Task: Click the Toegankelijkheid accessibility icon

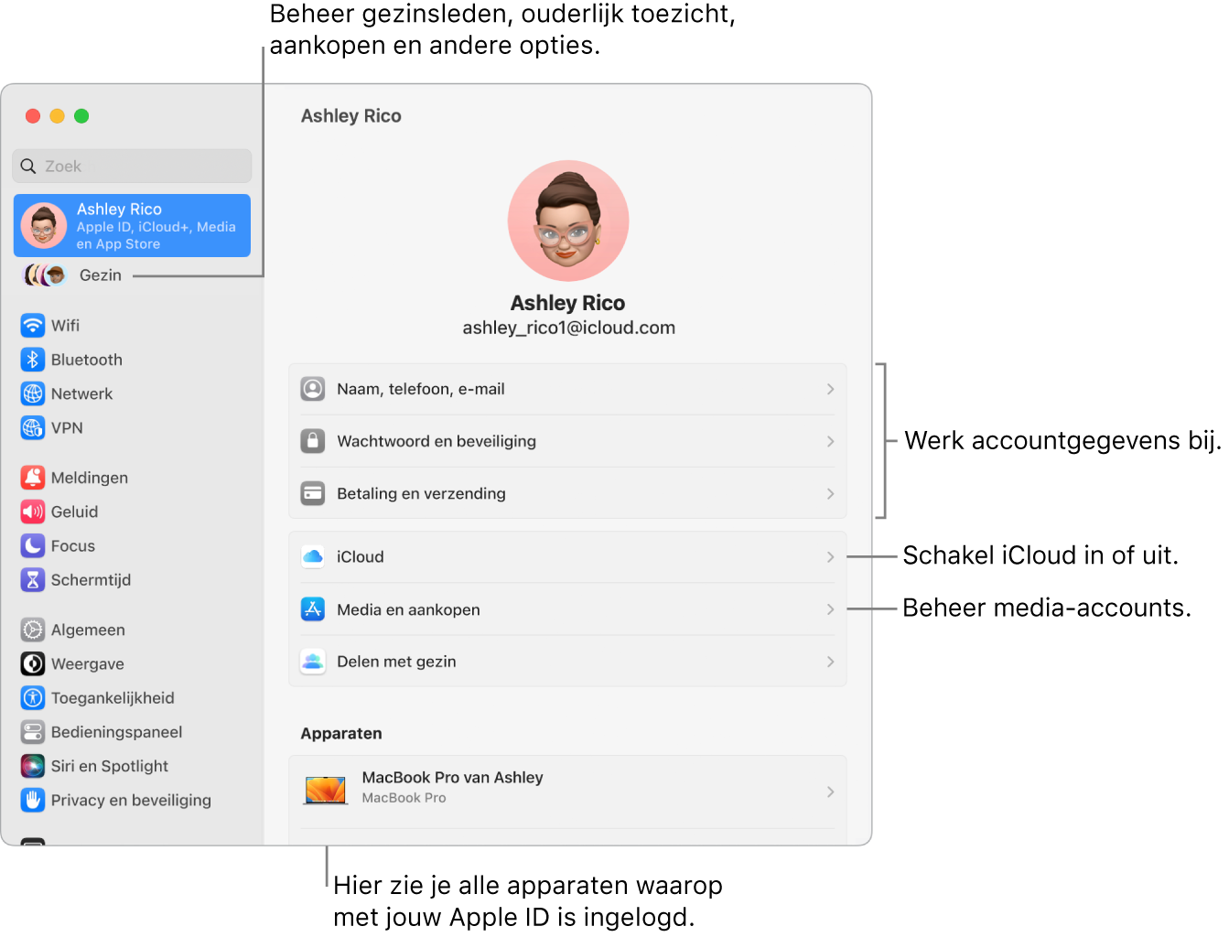Action: [x=33, y=697]
